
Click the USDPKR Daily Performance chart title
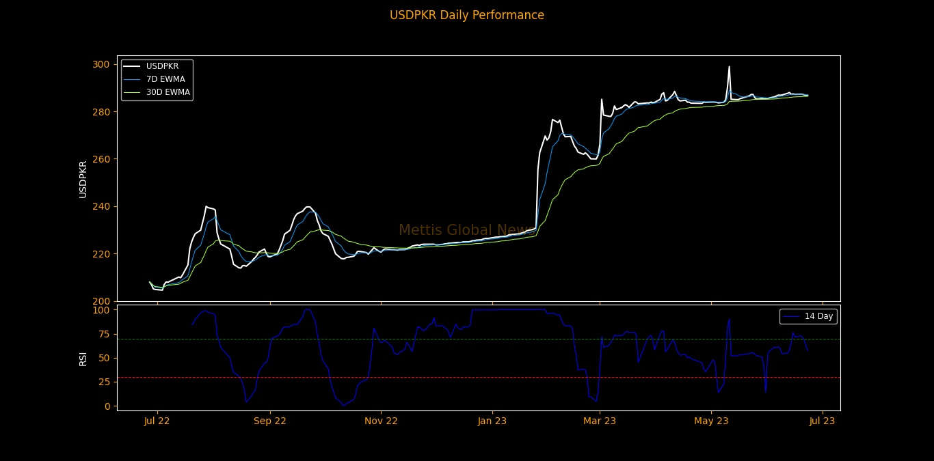point(467,15)
